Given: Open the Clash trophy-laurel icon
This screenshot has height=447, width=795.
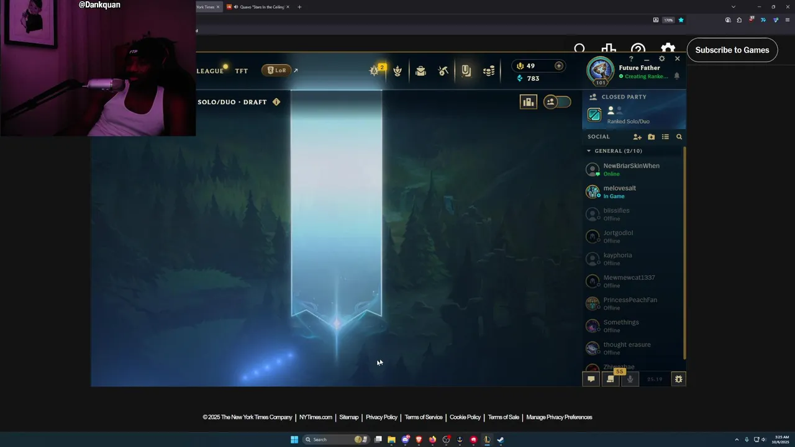Looking at the screenshot, I should [397, 71].
